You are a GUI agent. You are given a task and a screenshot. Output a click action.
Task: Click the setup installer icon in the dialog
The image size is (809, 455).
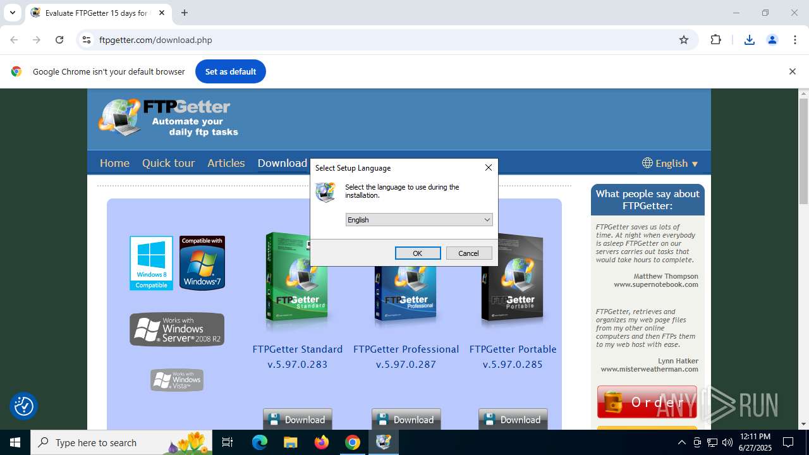325,191
